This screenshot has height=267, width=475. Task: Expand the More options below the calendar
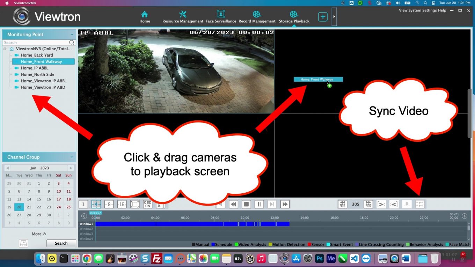pyautogui.click(x=38, y=233)
